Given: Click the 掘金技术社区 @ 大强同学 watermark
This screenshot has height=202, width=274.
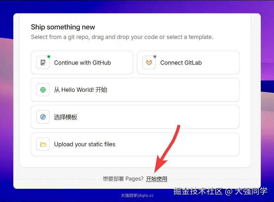Looking at the screenshot, I should (220, 191).
